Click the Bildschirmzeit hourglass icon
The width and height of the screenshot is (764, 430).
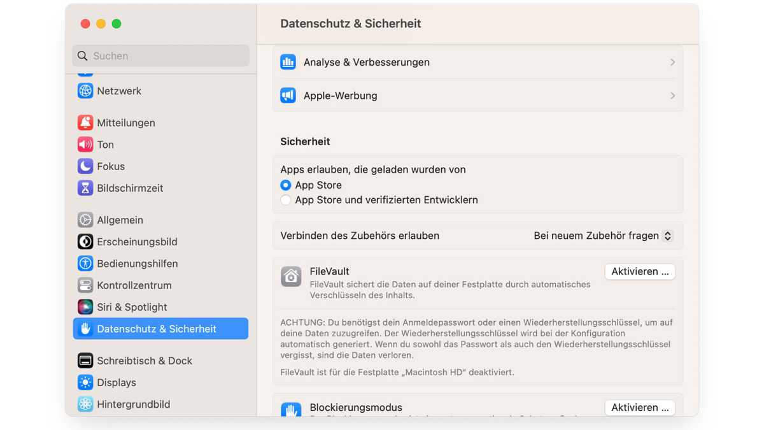pos(85,188)
